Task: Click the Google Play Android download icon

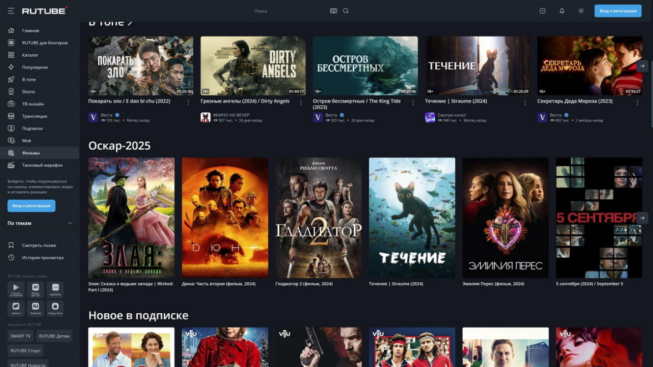Action: tap(16, 289)
